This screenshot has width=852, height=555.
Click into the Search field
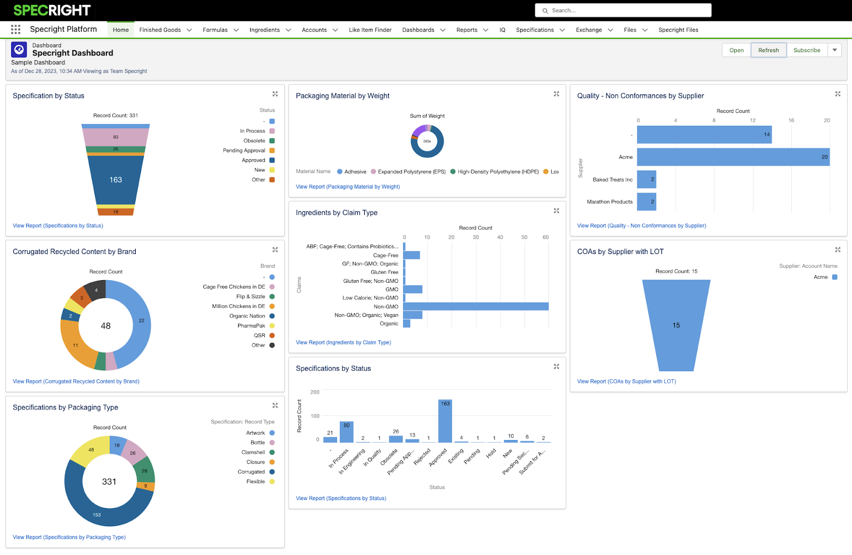point(623,11)
